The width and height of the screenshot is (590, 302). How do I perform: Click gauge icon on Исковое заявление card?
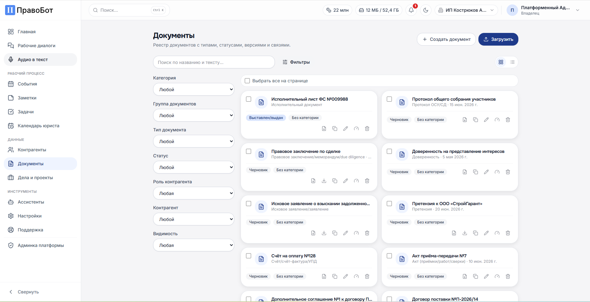point(356,233)
